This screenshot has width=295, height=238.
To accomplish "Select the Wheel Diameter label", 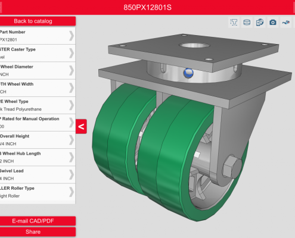I will pyautogui.click(x=17, y=67).
